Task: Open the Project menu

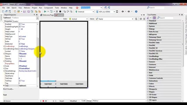Action: point(34,8)
